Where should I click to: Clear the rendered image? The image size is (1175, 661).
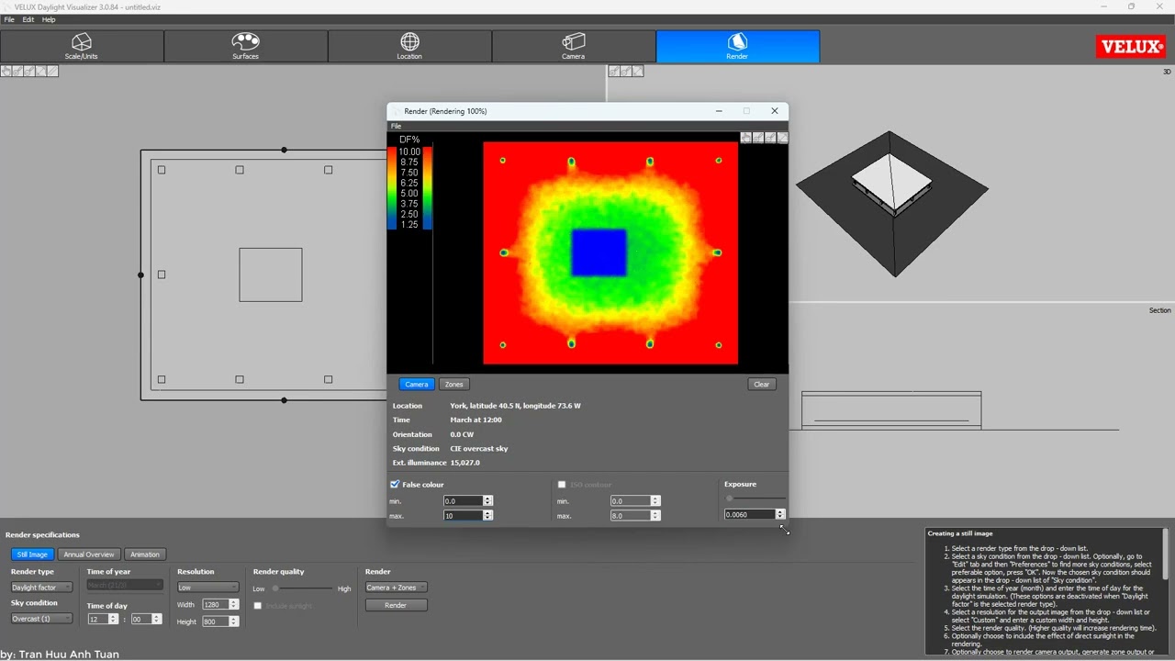pyautogui.click(x=761, y=384)
